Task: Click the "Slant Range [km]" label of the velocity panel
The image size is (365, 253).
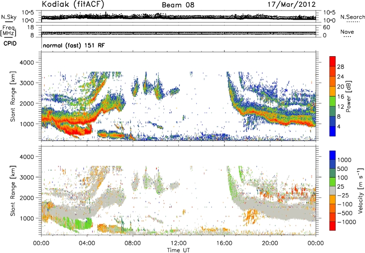Action: (x=13, y=190)
